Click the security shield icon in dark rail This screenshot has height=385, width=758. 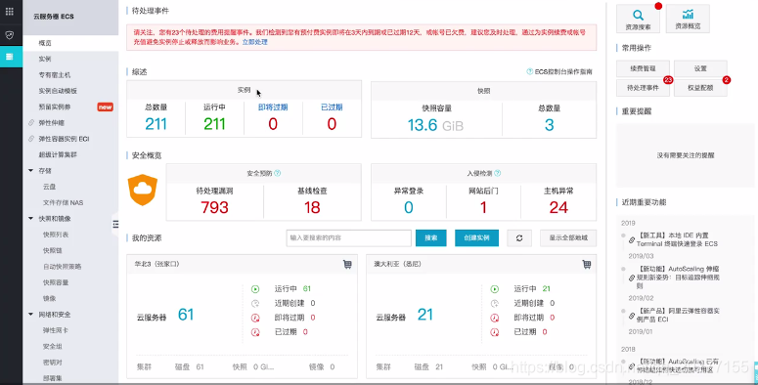point(9,35)
